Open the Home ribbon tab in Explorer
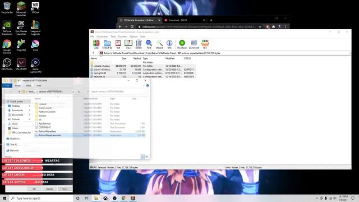Viewport: 359px width, 202px height. coord(17,85)
